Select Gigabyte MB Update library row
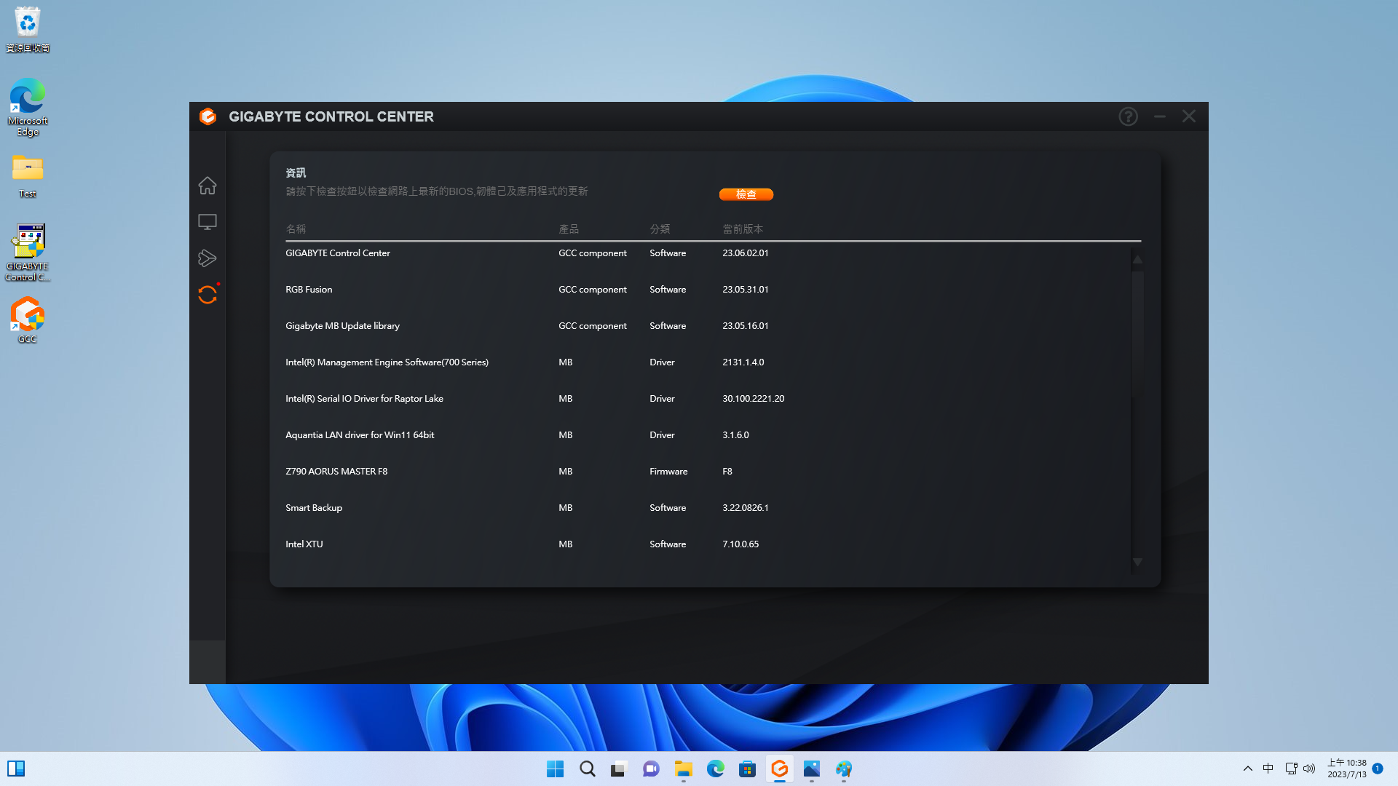 [708, 326]
